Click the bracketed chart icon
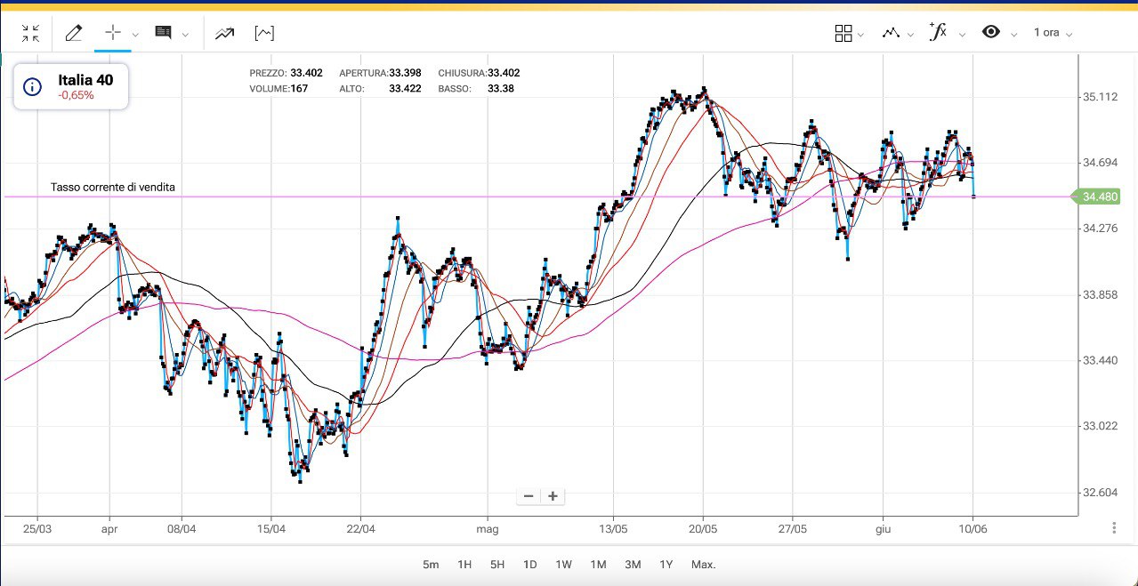 click(264, 33)
